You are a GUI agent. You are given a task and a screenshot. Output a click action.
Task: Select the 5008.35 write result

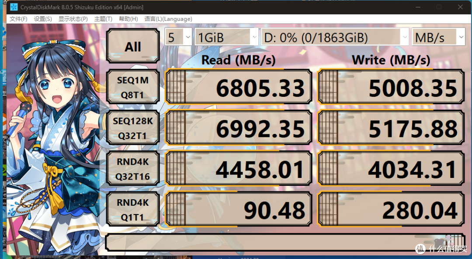[x=391, y=87]
